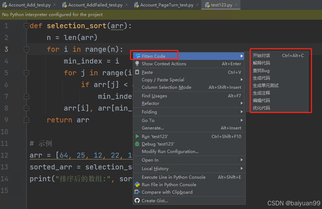322x209 pixels.
Task: Click the No Python interpreter notification bar
Action: 161,14
